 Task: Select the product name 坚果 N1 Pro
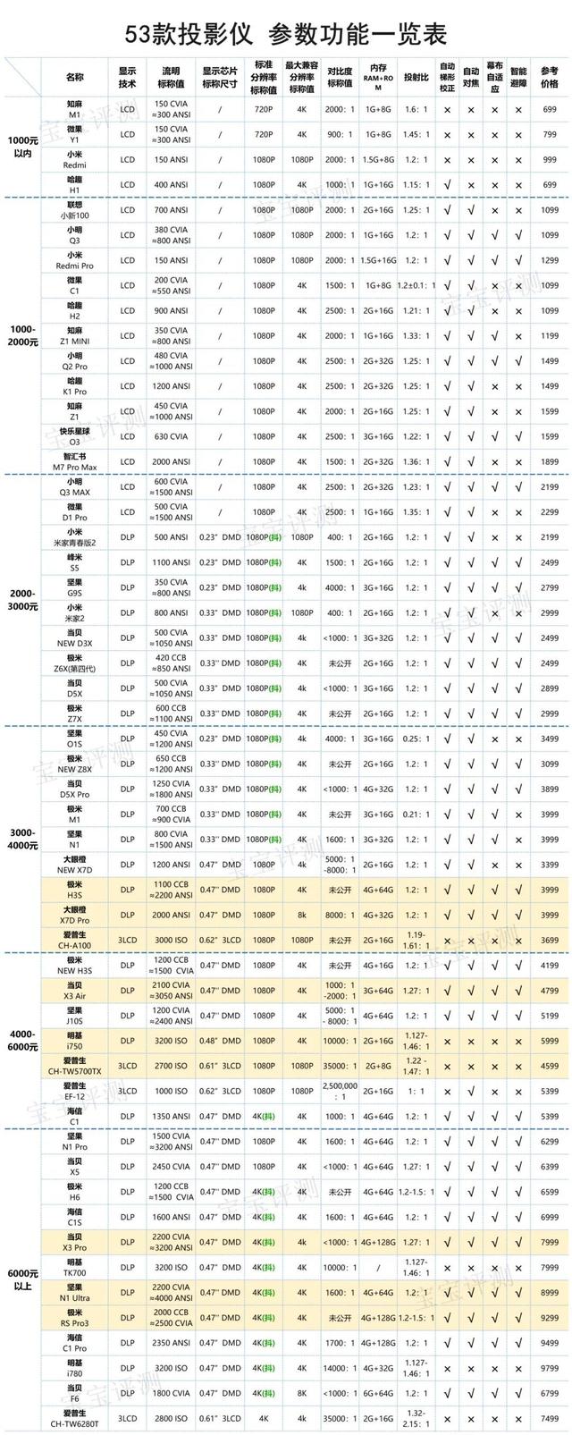click(75, 1141)
